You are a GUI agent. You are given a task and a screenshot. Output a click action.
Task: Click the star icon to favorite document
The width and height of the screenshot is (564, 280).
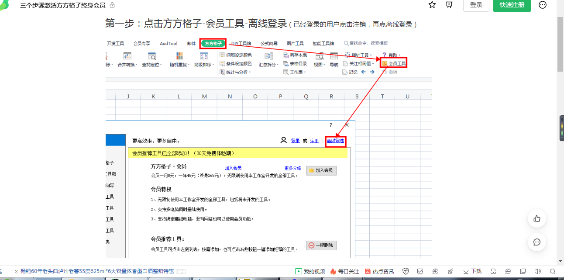point(432,5)
